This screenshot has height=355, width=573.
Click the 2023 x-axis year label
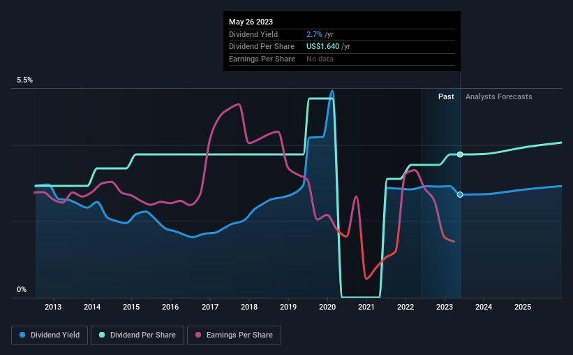(x=445, y=307)
